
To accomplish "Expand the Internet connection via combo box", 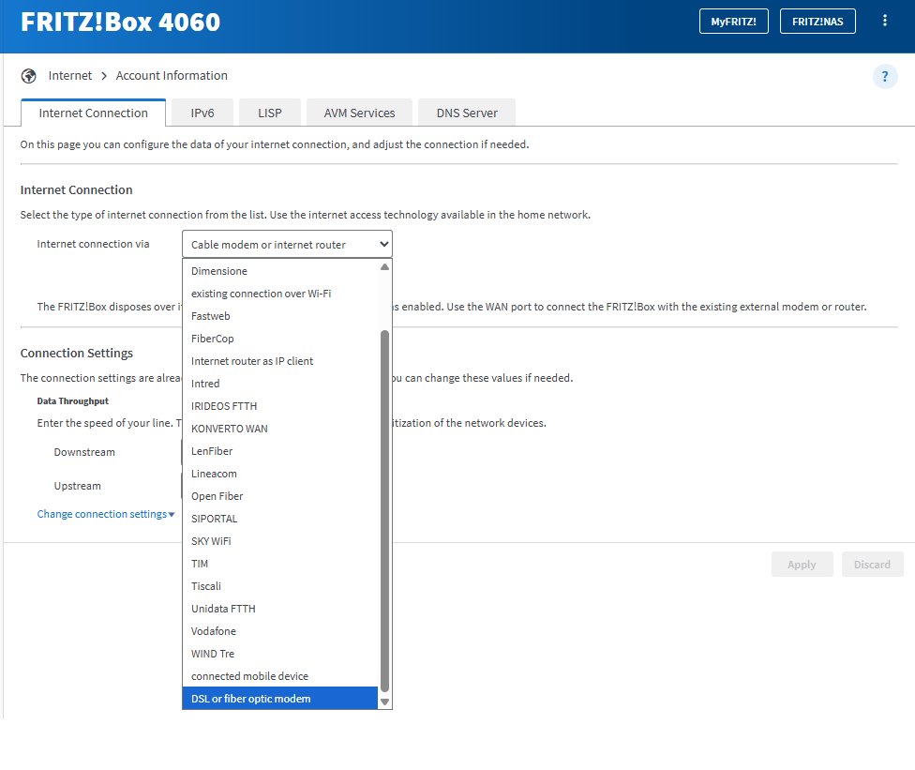I will tap(287, 245).
